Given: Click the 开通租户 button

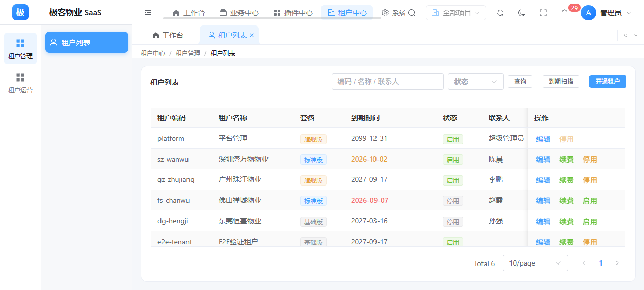Looking at the screenshot, I should (608, 82).
